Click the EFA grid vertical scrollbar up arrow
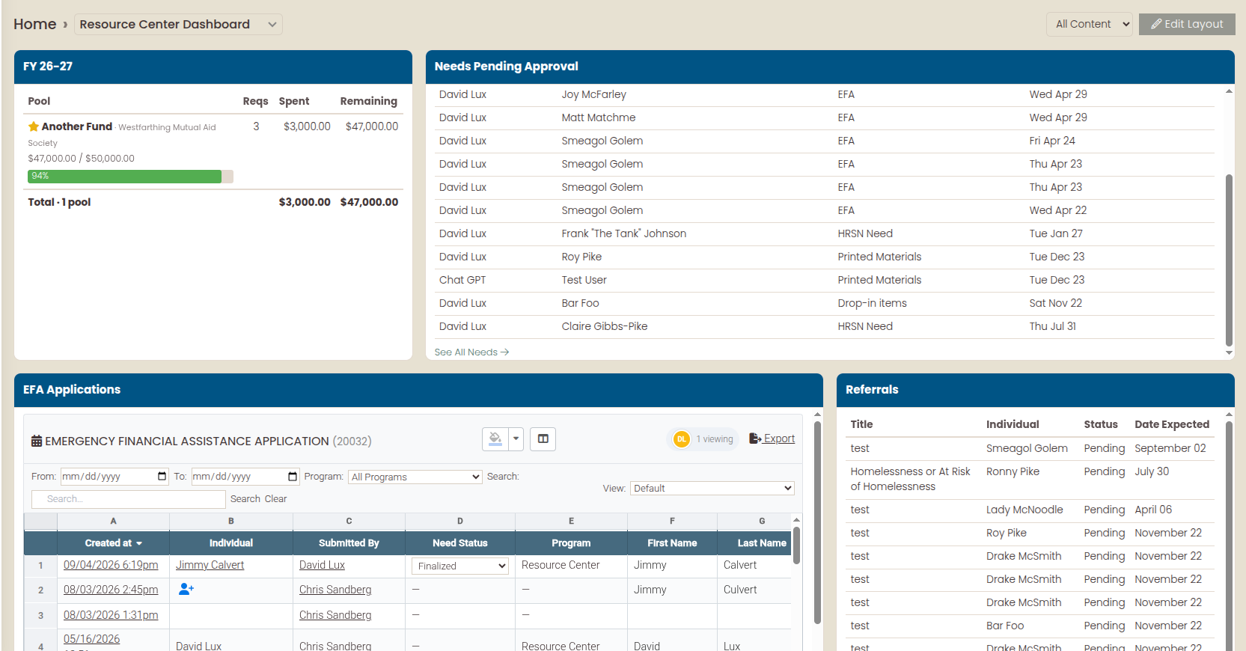 click(x=797, y=520)
